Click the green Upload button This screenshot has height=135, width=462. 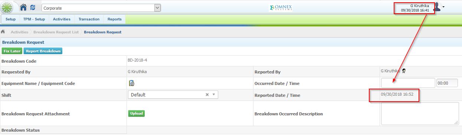(136, 113)
